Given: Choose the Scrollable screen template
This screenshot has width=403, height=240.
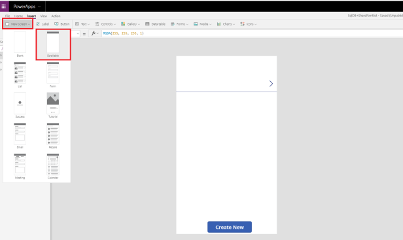Looking at the screenshot, I should [x=53, y=44].
